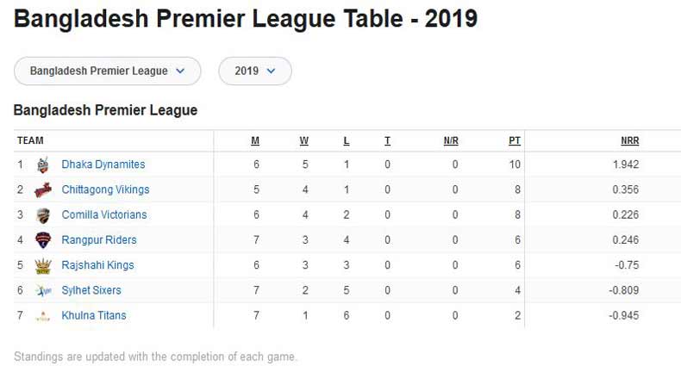The height and width of the screenshot is (366, 681).
Task: Open the Bangladesh Premier League dropdown
Action: pyautogui.click(x=107, y=71)
